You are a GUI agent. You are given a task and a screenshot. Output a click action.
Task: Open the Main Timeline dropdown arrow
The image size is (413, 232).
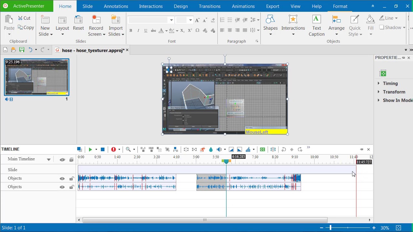49,159
